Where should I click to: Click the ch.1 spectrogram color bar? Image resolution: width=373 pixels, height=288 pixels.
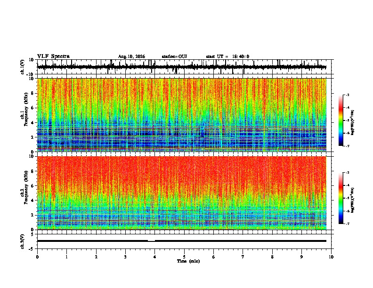[341, 120]
